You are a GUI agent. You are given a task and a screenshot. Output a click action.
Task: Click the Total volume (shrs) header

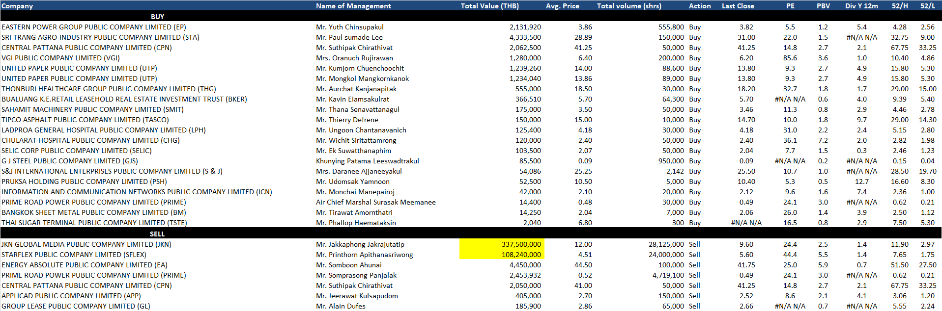click(x=628, y=6)
